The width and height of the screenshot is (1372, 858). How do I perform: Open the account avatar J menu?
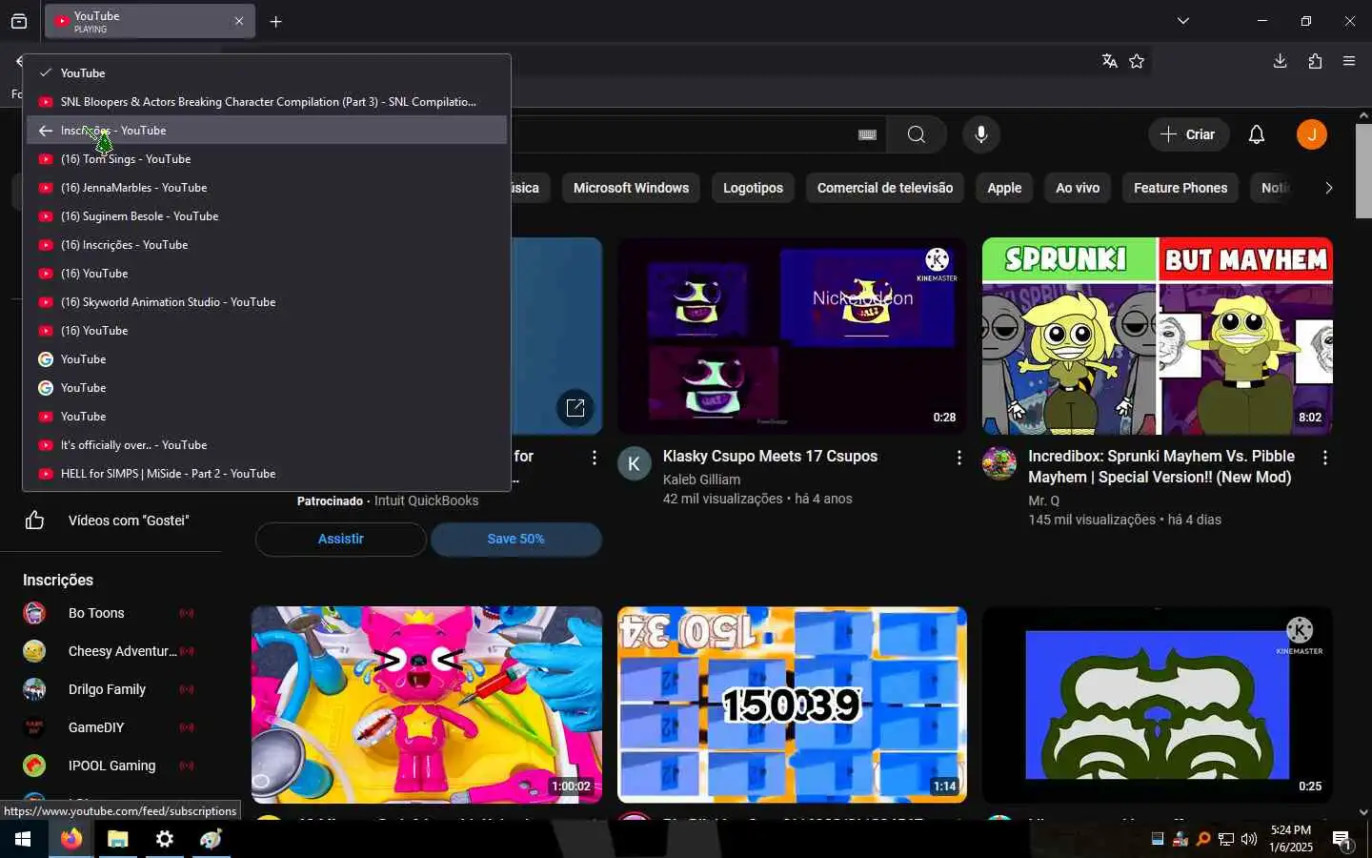tap(1312, 134)
